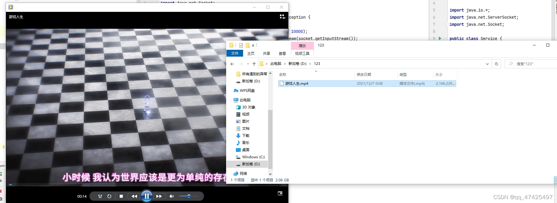The height and width of the screenshot is (203, 557).
Task: Click 此电脑 in the address bar
Action: (276, 64)
